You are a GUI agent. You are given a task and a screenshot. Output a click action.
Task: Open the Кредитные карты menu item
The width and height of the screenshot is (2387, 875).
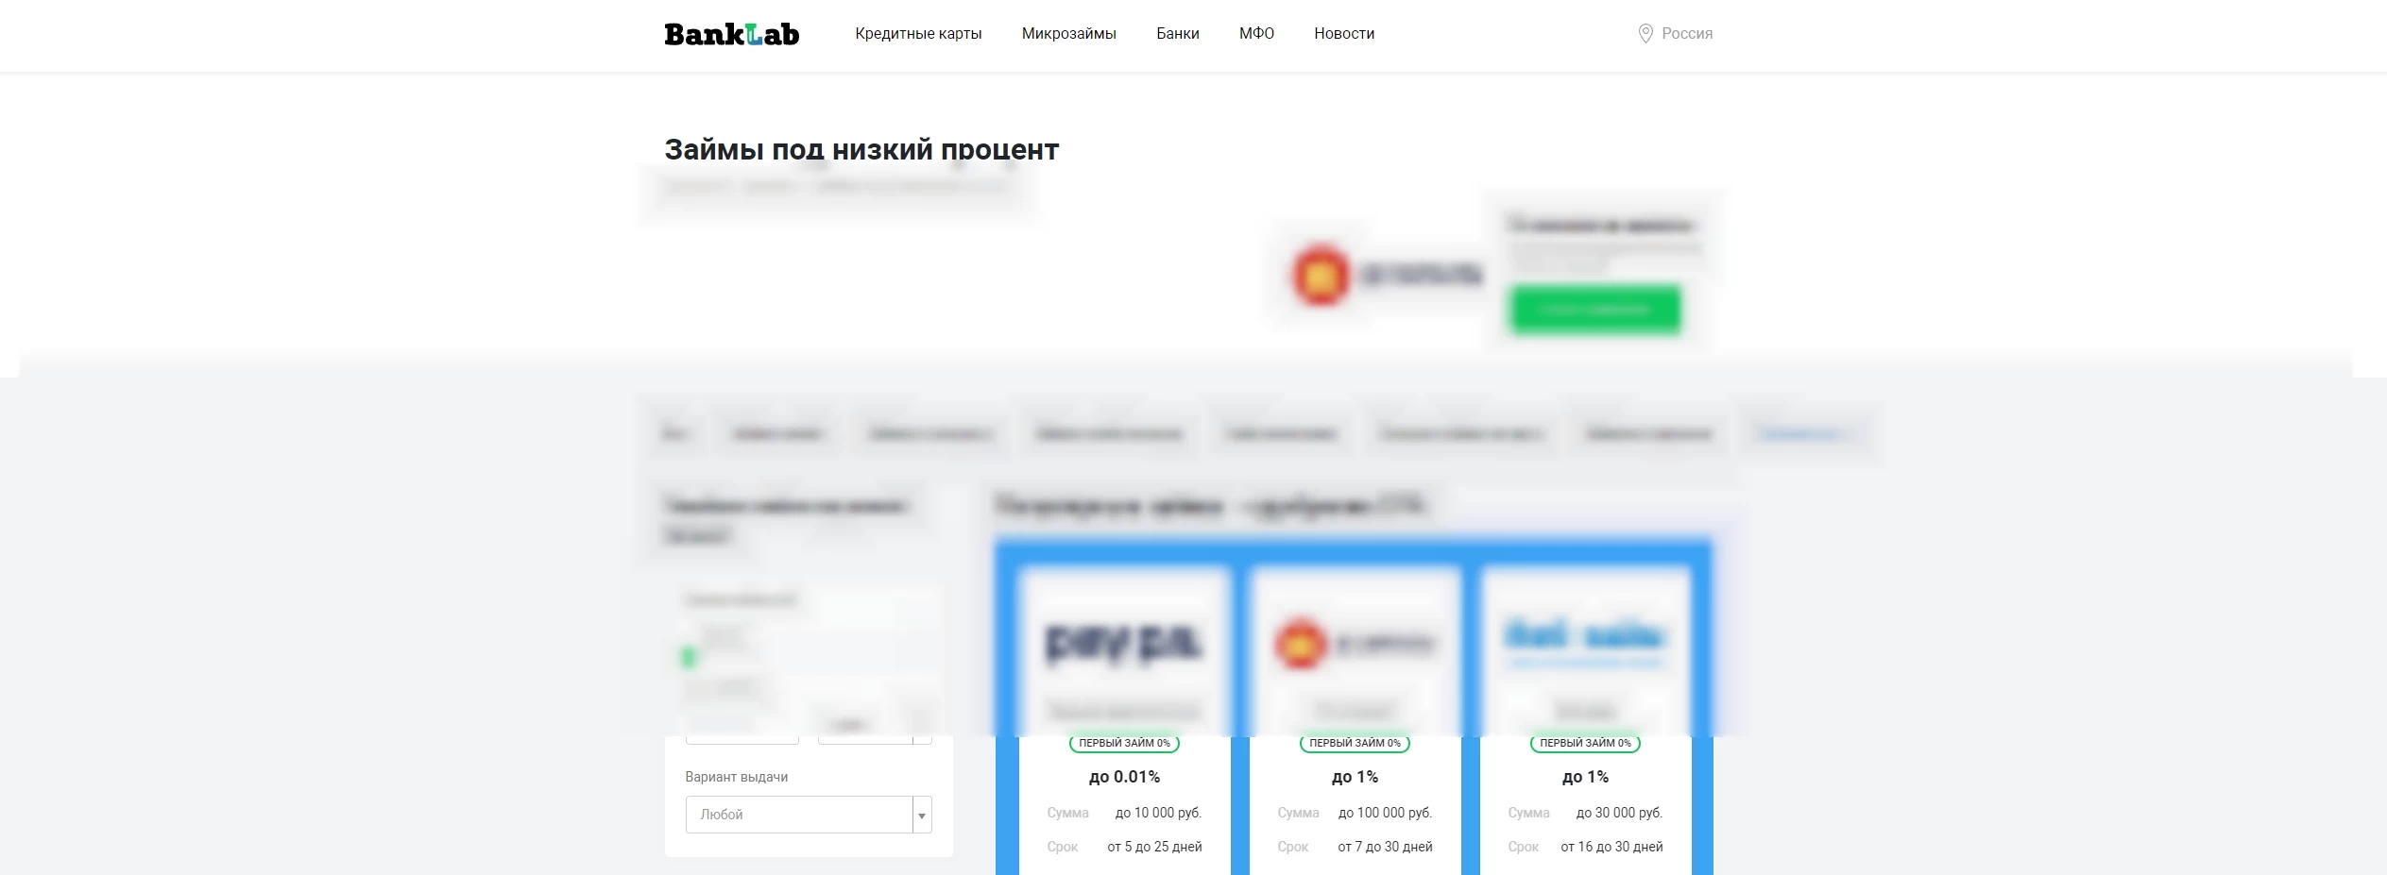tap(918, 34)
